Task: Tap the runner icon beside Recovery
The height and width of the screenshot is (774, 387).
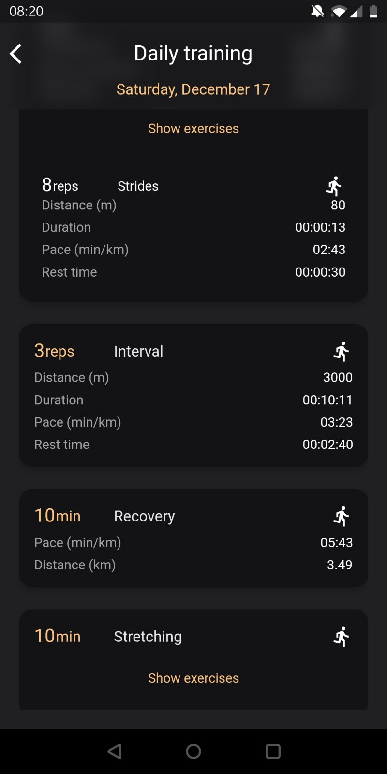Action: click(342, 517)
